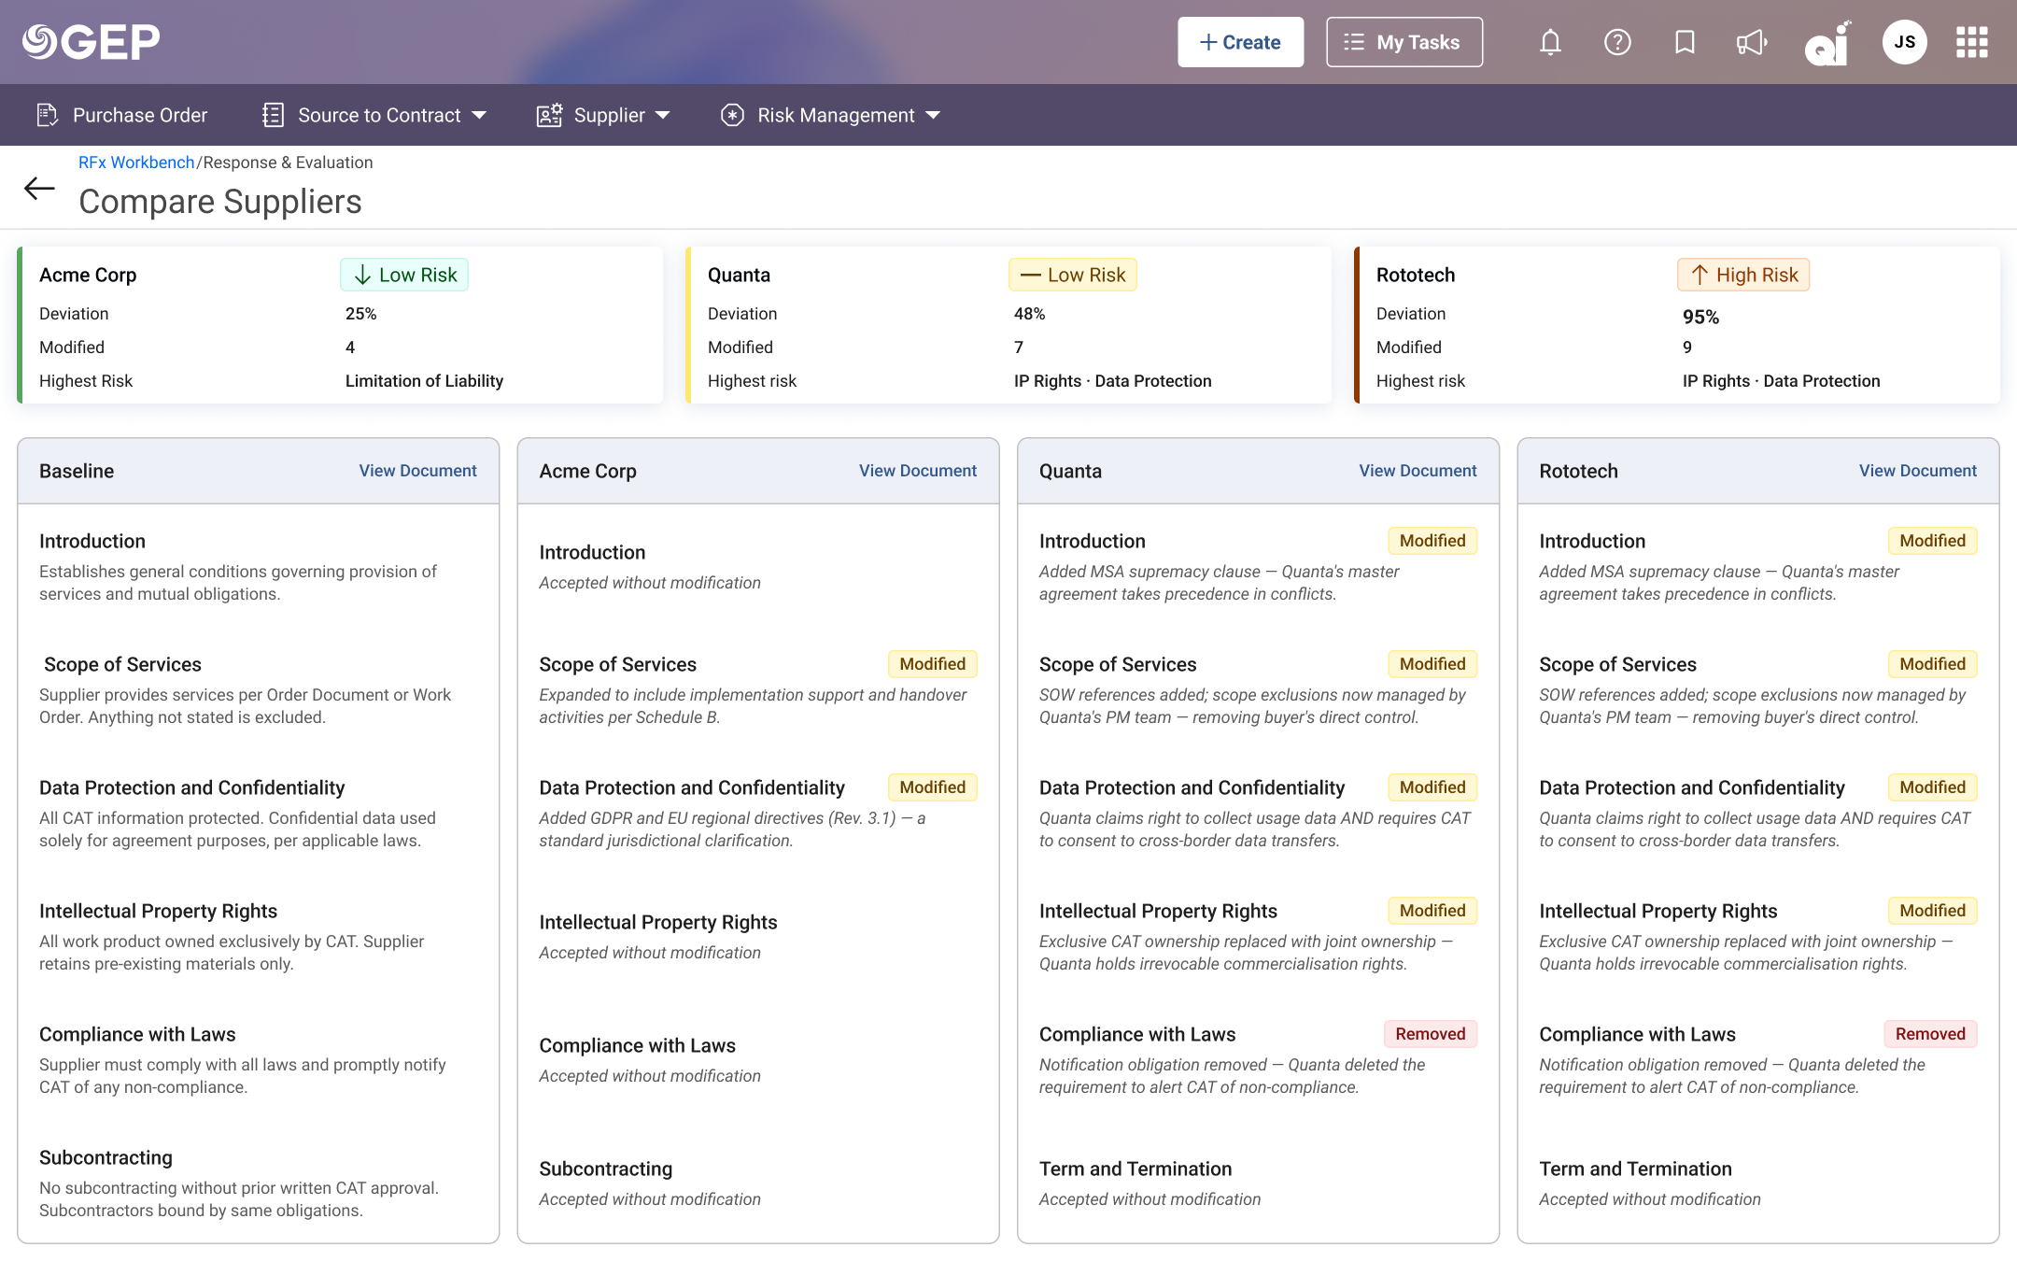The height and width of the screenshot is (1261, 2017).
Task: Click the GEP logo
Action: point(92,42)
